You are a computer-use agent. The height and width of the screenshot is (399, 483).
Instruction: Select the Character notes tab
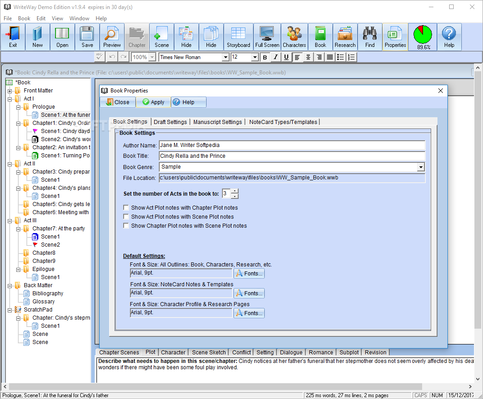pos(173,352)
